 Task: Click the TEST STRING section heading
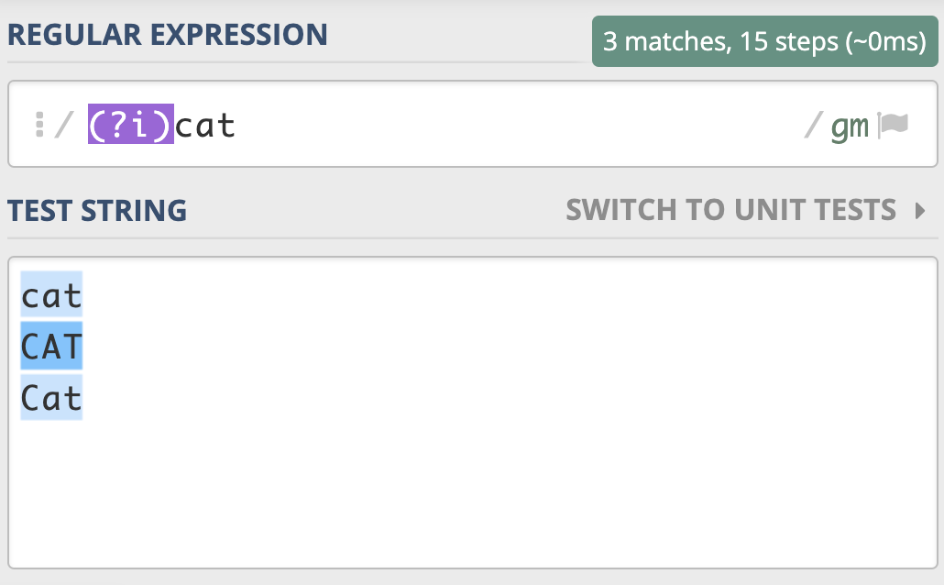(x=97, y=211)
